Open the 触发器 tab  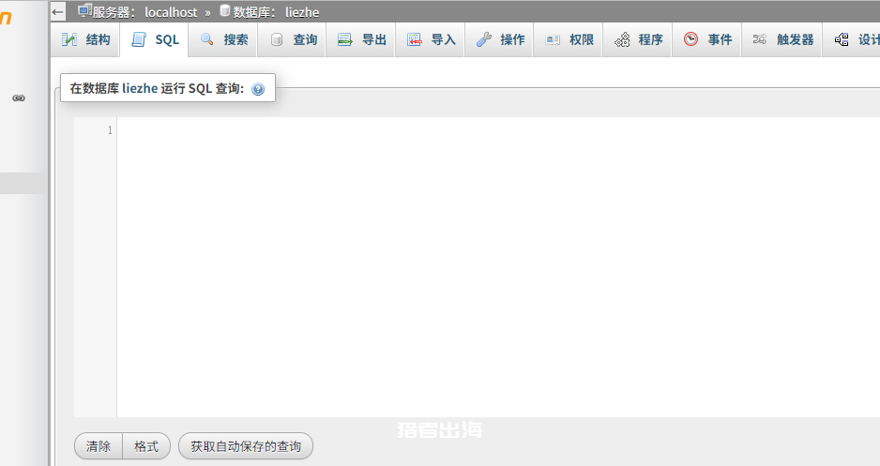pos(782,39)
